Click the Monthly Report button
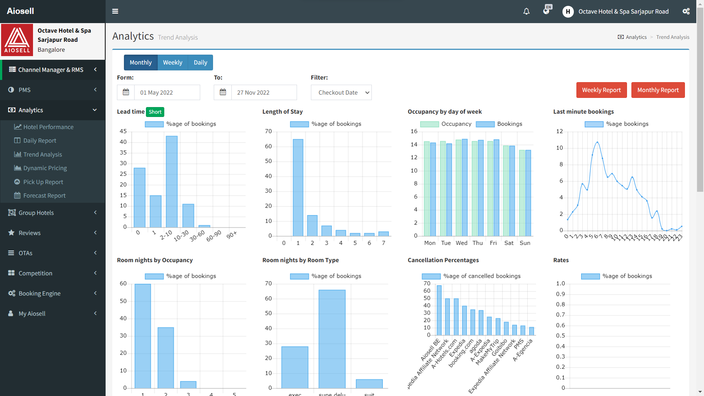 pyautogui.click(x=658, y=90)
